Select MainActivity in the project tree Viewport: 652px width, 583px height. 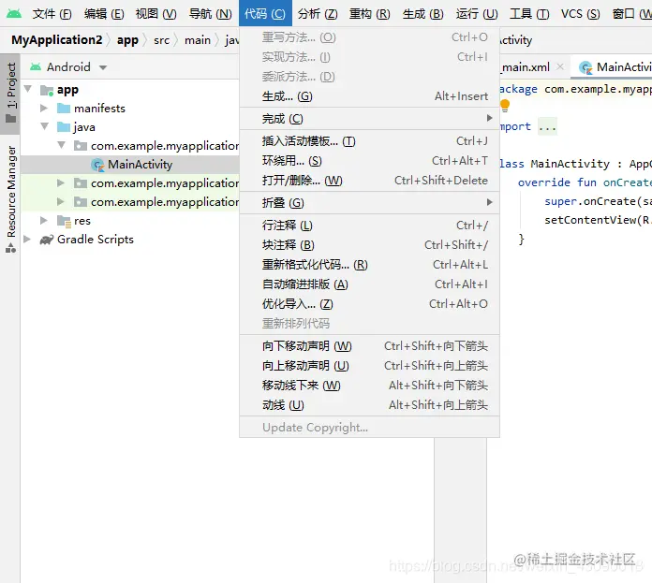140,165
